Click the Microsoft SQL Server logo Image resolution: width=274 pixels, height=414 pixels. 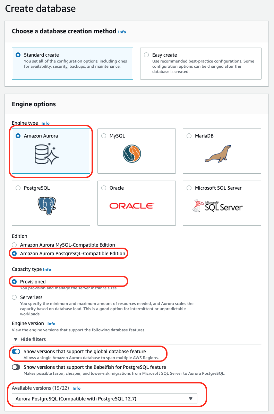pos(218,206)
